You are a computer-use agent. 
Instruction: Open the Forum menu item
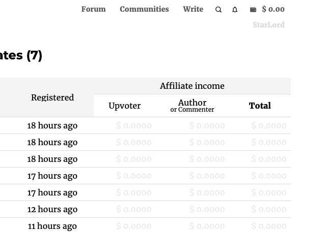[x=94, y=9]
